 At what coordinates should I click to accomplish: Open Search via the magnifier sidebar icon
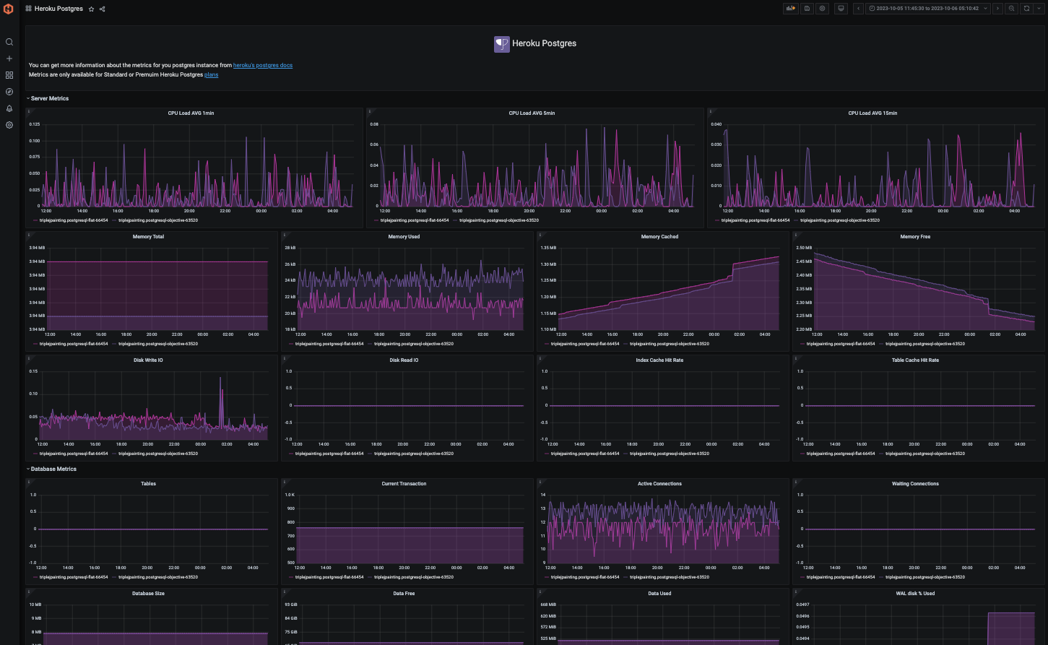tap(9, 41)
